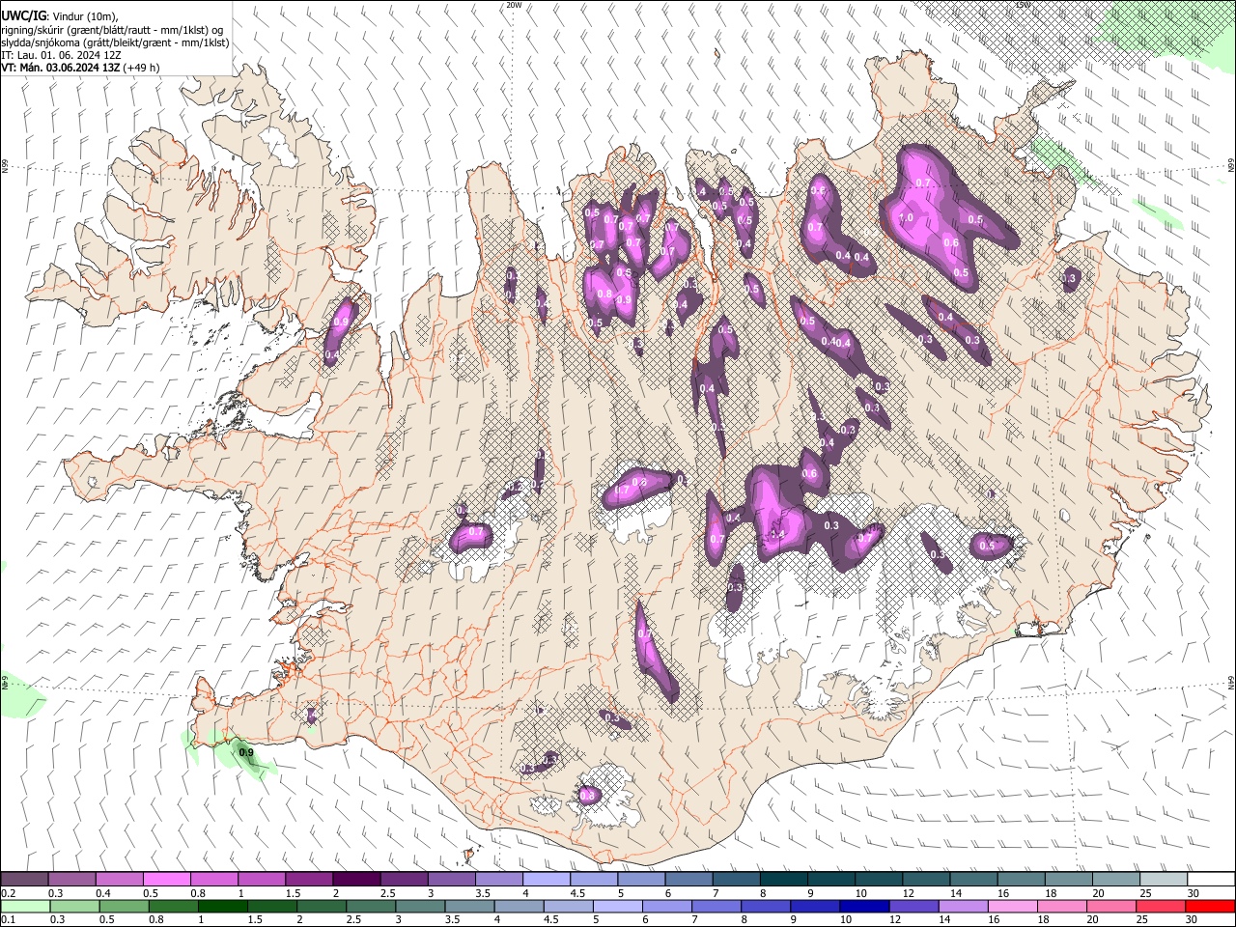
Task: Click the 'UWC/IG: Vindur (10m)' title text
Action: pos(60,15)
